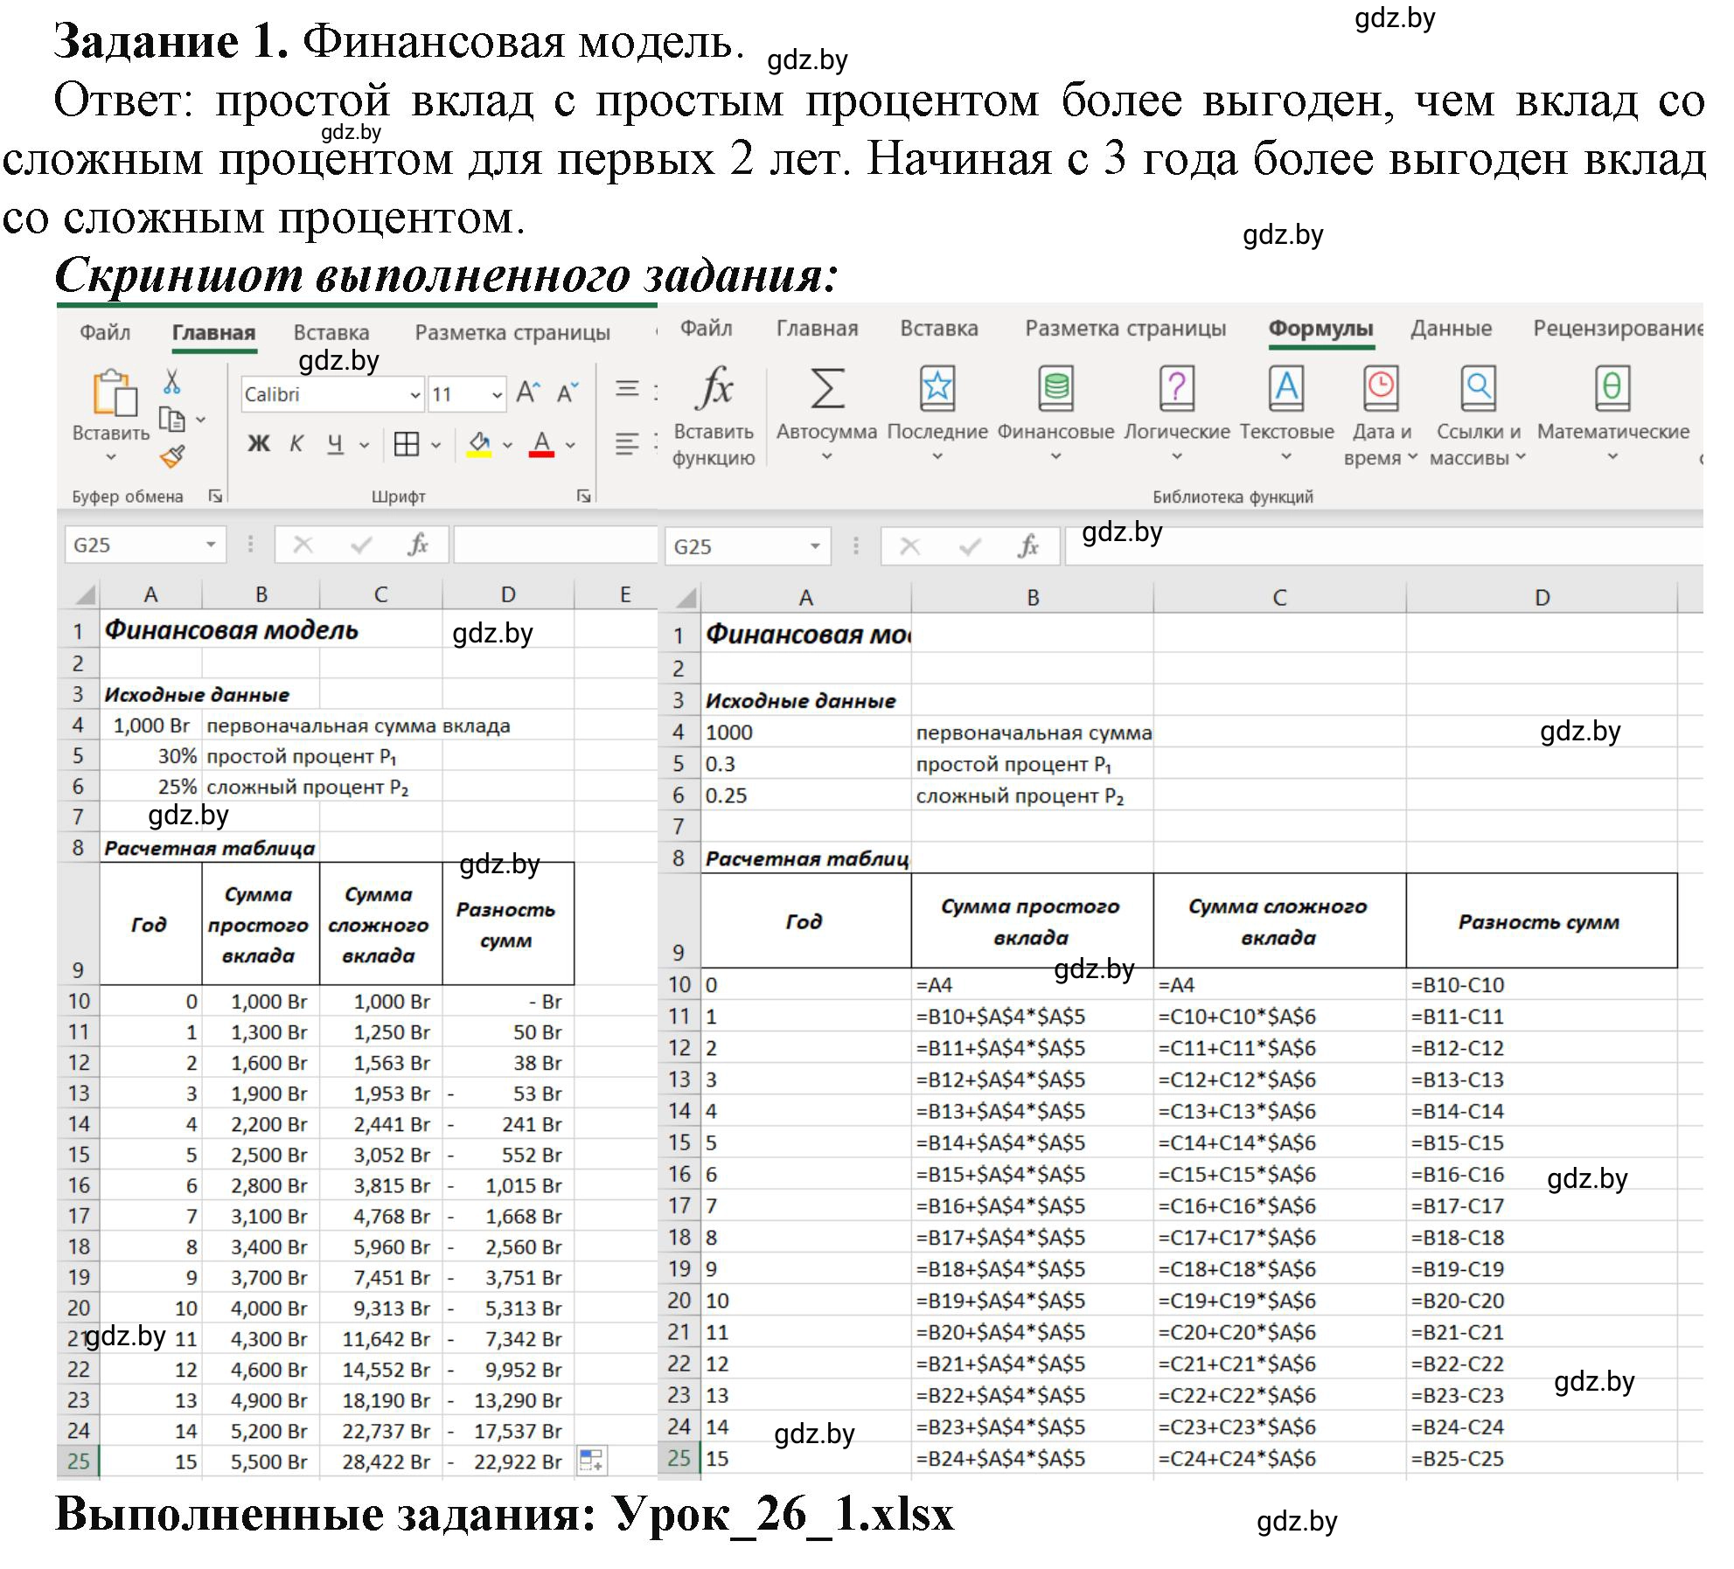Open name box dropdown in right window
The height and width of the screenshot is (1569, 1734).
(815, 546)
